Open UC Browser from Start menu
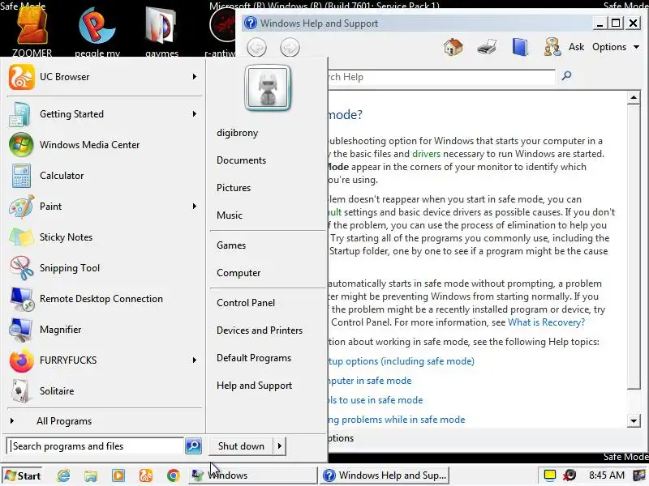Image resolution: width=649 pixels, height=486 pixels. click(x=104, y=77)
